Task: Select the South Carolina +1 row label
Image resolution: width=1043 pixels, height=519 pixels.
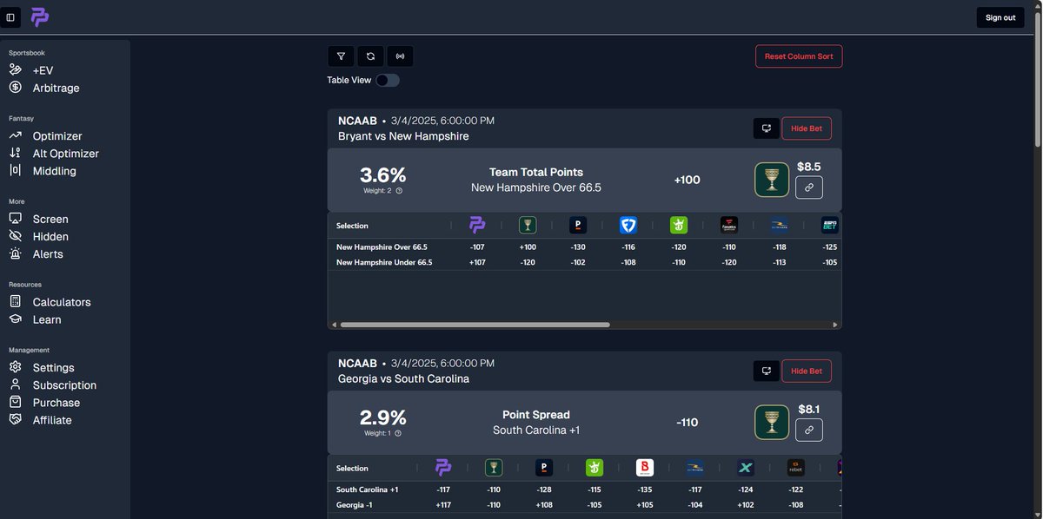Action: [x=367, y=489]
